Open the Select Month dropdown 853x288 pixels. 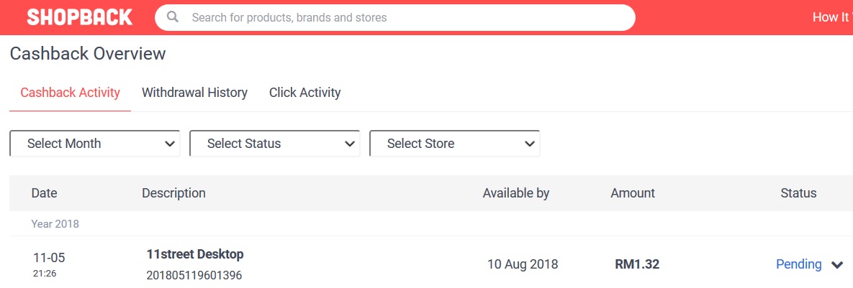tap(94, 144)
